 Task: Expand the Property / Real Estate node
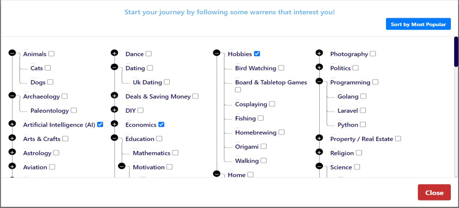click(319, 138)
